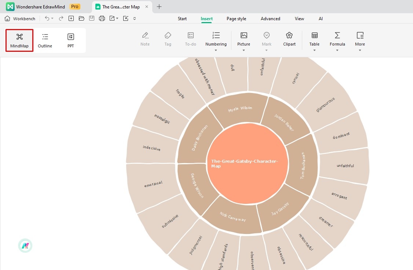
Task: Insert a Table
Action: 314,39
